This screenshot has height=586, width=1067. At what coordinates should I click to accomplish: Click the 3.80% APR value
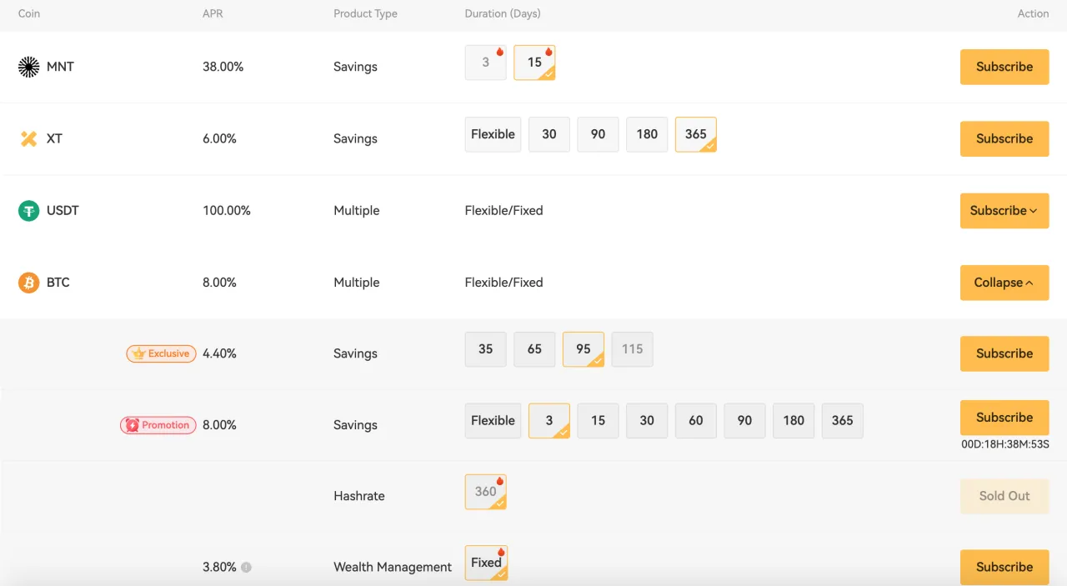pyautogui.click(x=219, y=567)
